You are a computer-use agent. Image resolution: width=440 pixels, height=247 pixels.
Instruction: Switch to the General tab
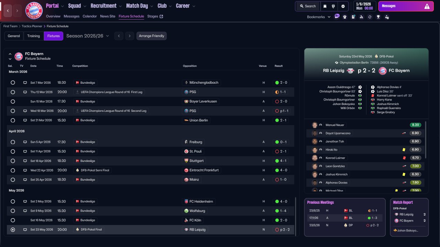[x=14, y=36]
